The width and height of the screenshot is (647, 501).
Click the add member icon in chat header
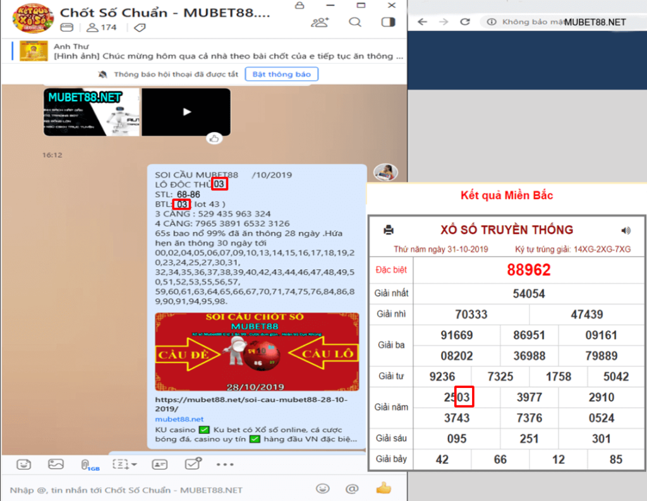pyautogui.click(x=320, y=23)
